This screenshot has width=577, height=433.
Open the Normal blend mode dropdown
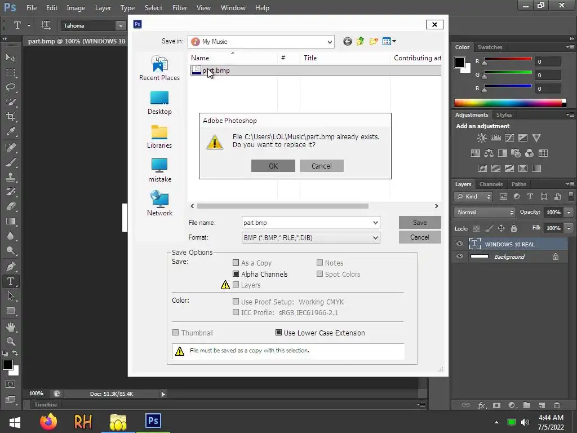point(485,213)
